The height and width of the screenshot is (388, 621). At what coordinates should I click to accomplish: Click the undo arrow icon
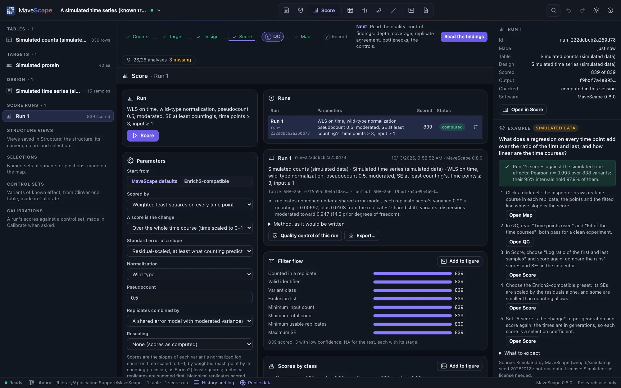point(568,10)
